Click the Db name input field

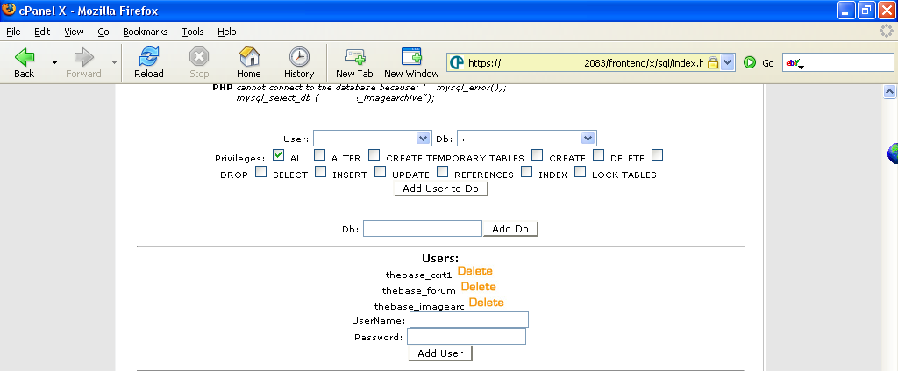click(423, 228)
